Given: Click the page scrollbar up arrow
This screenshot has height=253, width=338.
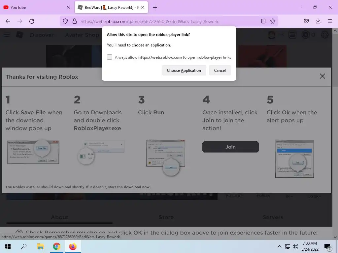Looking at the screenshot, I should tap(335, 31).
